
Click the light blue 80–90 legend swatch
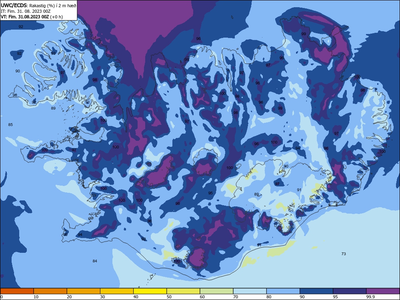283,291
